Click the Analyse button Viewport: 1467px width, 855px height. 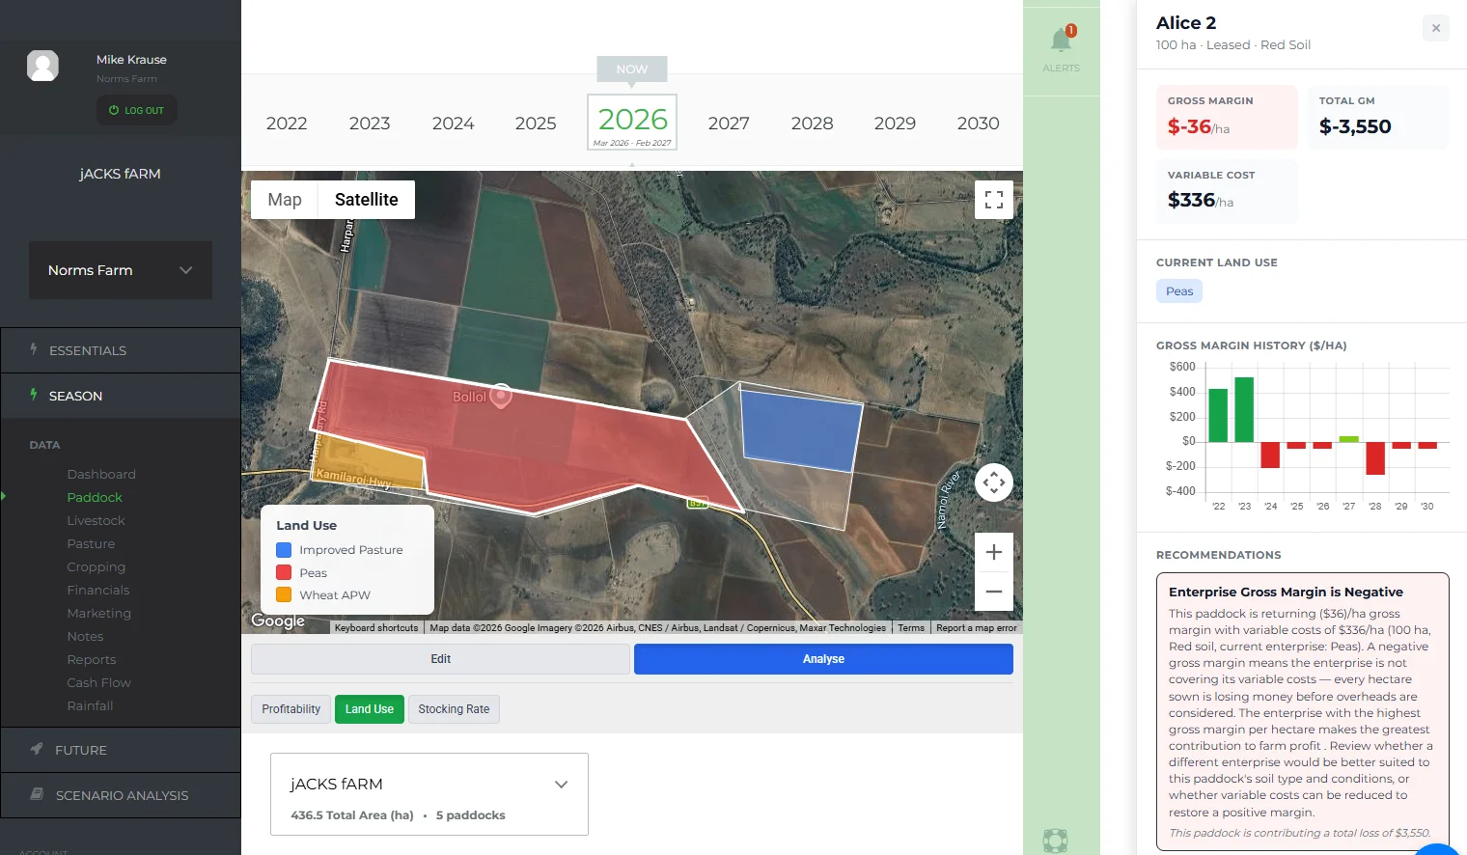coord(822,658)
